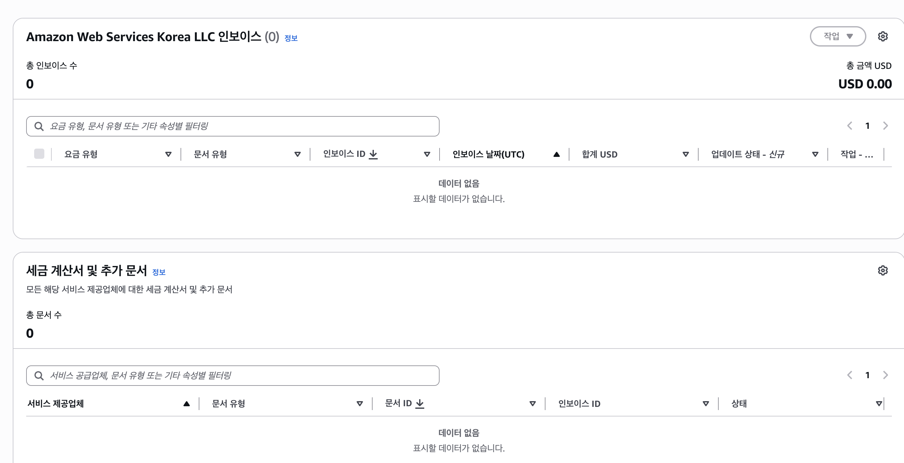The height and width of the screenshot is (463, 904).
Task: Click the 요금 유형 column header
Action: click(81, 154)
